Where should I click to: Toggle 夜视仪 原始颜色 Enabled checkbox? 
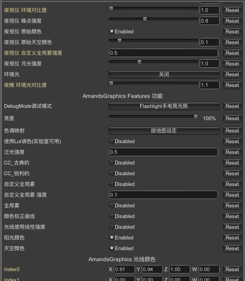tap(112, 32)
